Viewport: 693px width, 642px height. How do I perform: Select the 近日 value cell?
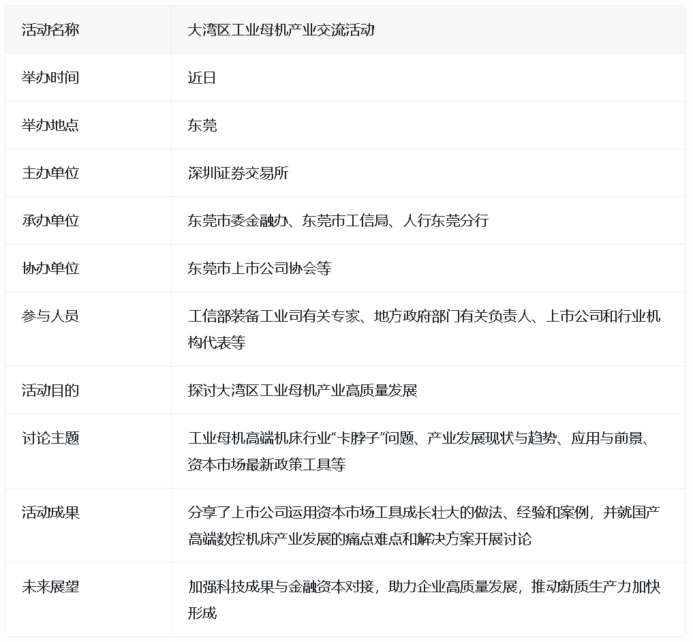202,78
